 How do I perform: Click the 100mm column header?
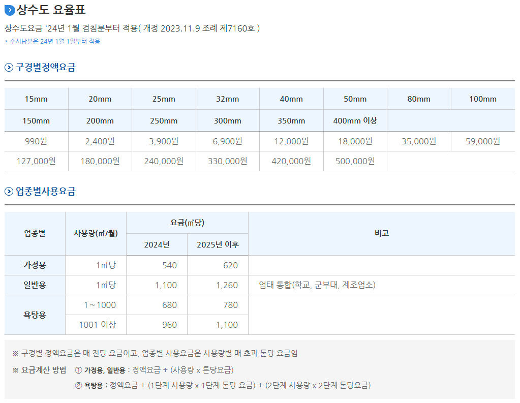click(x=482, y=99)
